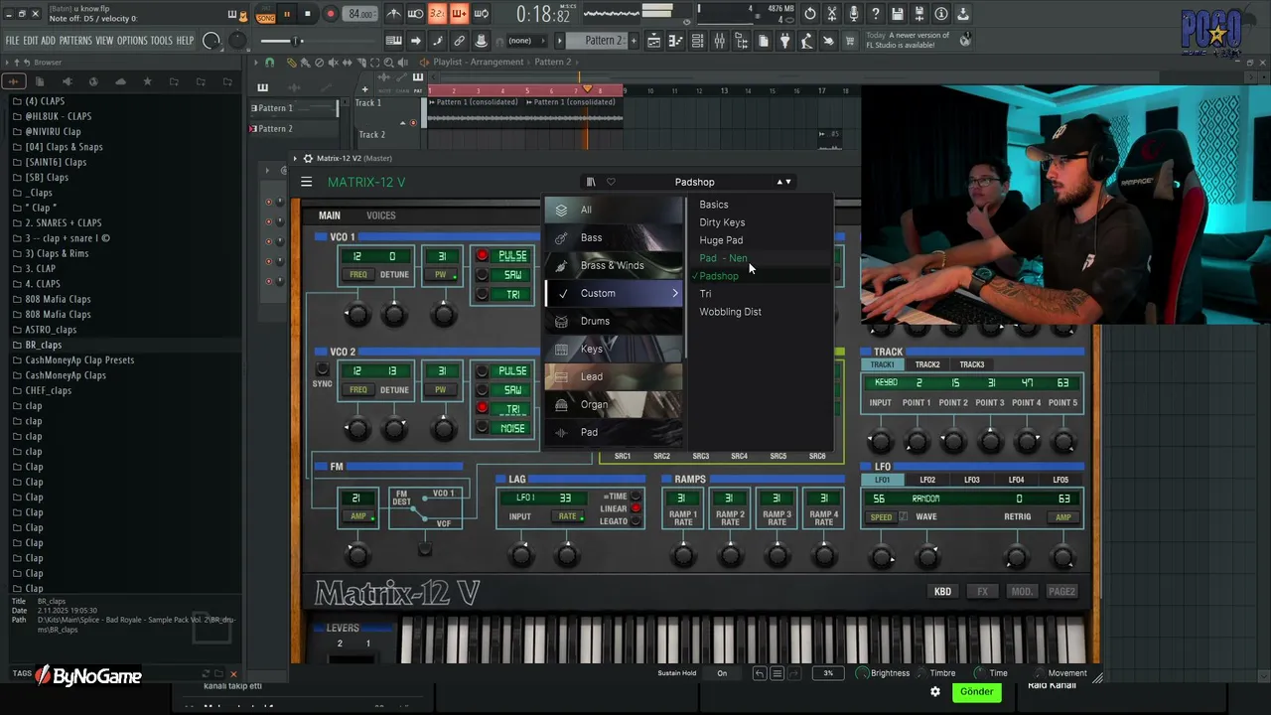Choose the Brass & Winds preset category
Viewport: 1271px width, 715px height.
[x=614, y=265]
